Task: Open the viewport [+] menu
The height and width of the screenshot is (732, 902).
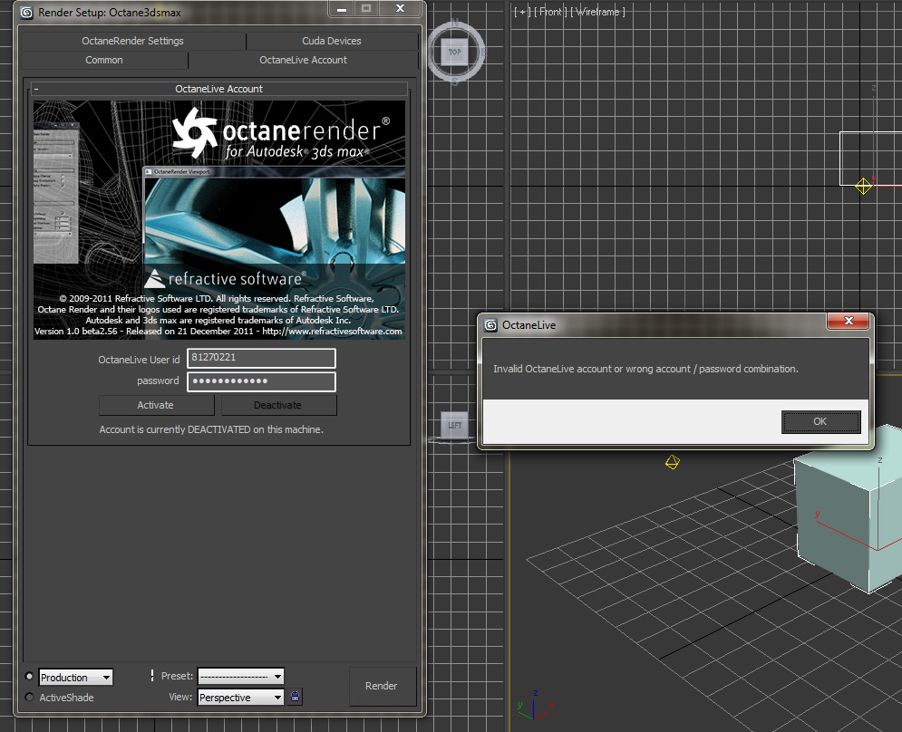Action: click(x=522, y=12)
